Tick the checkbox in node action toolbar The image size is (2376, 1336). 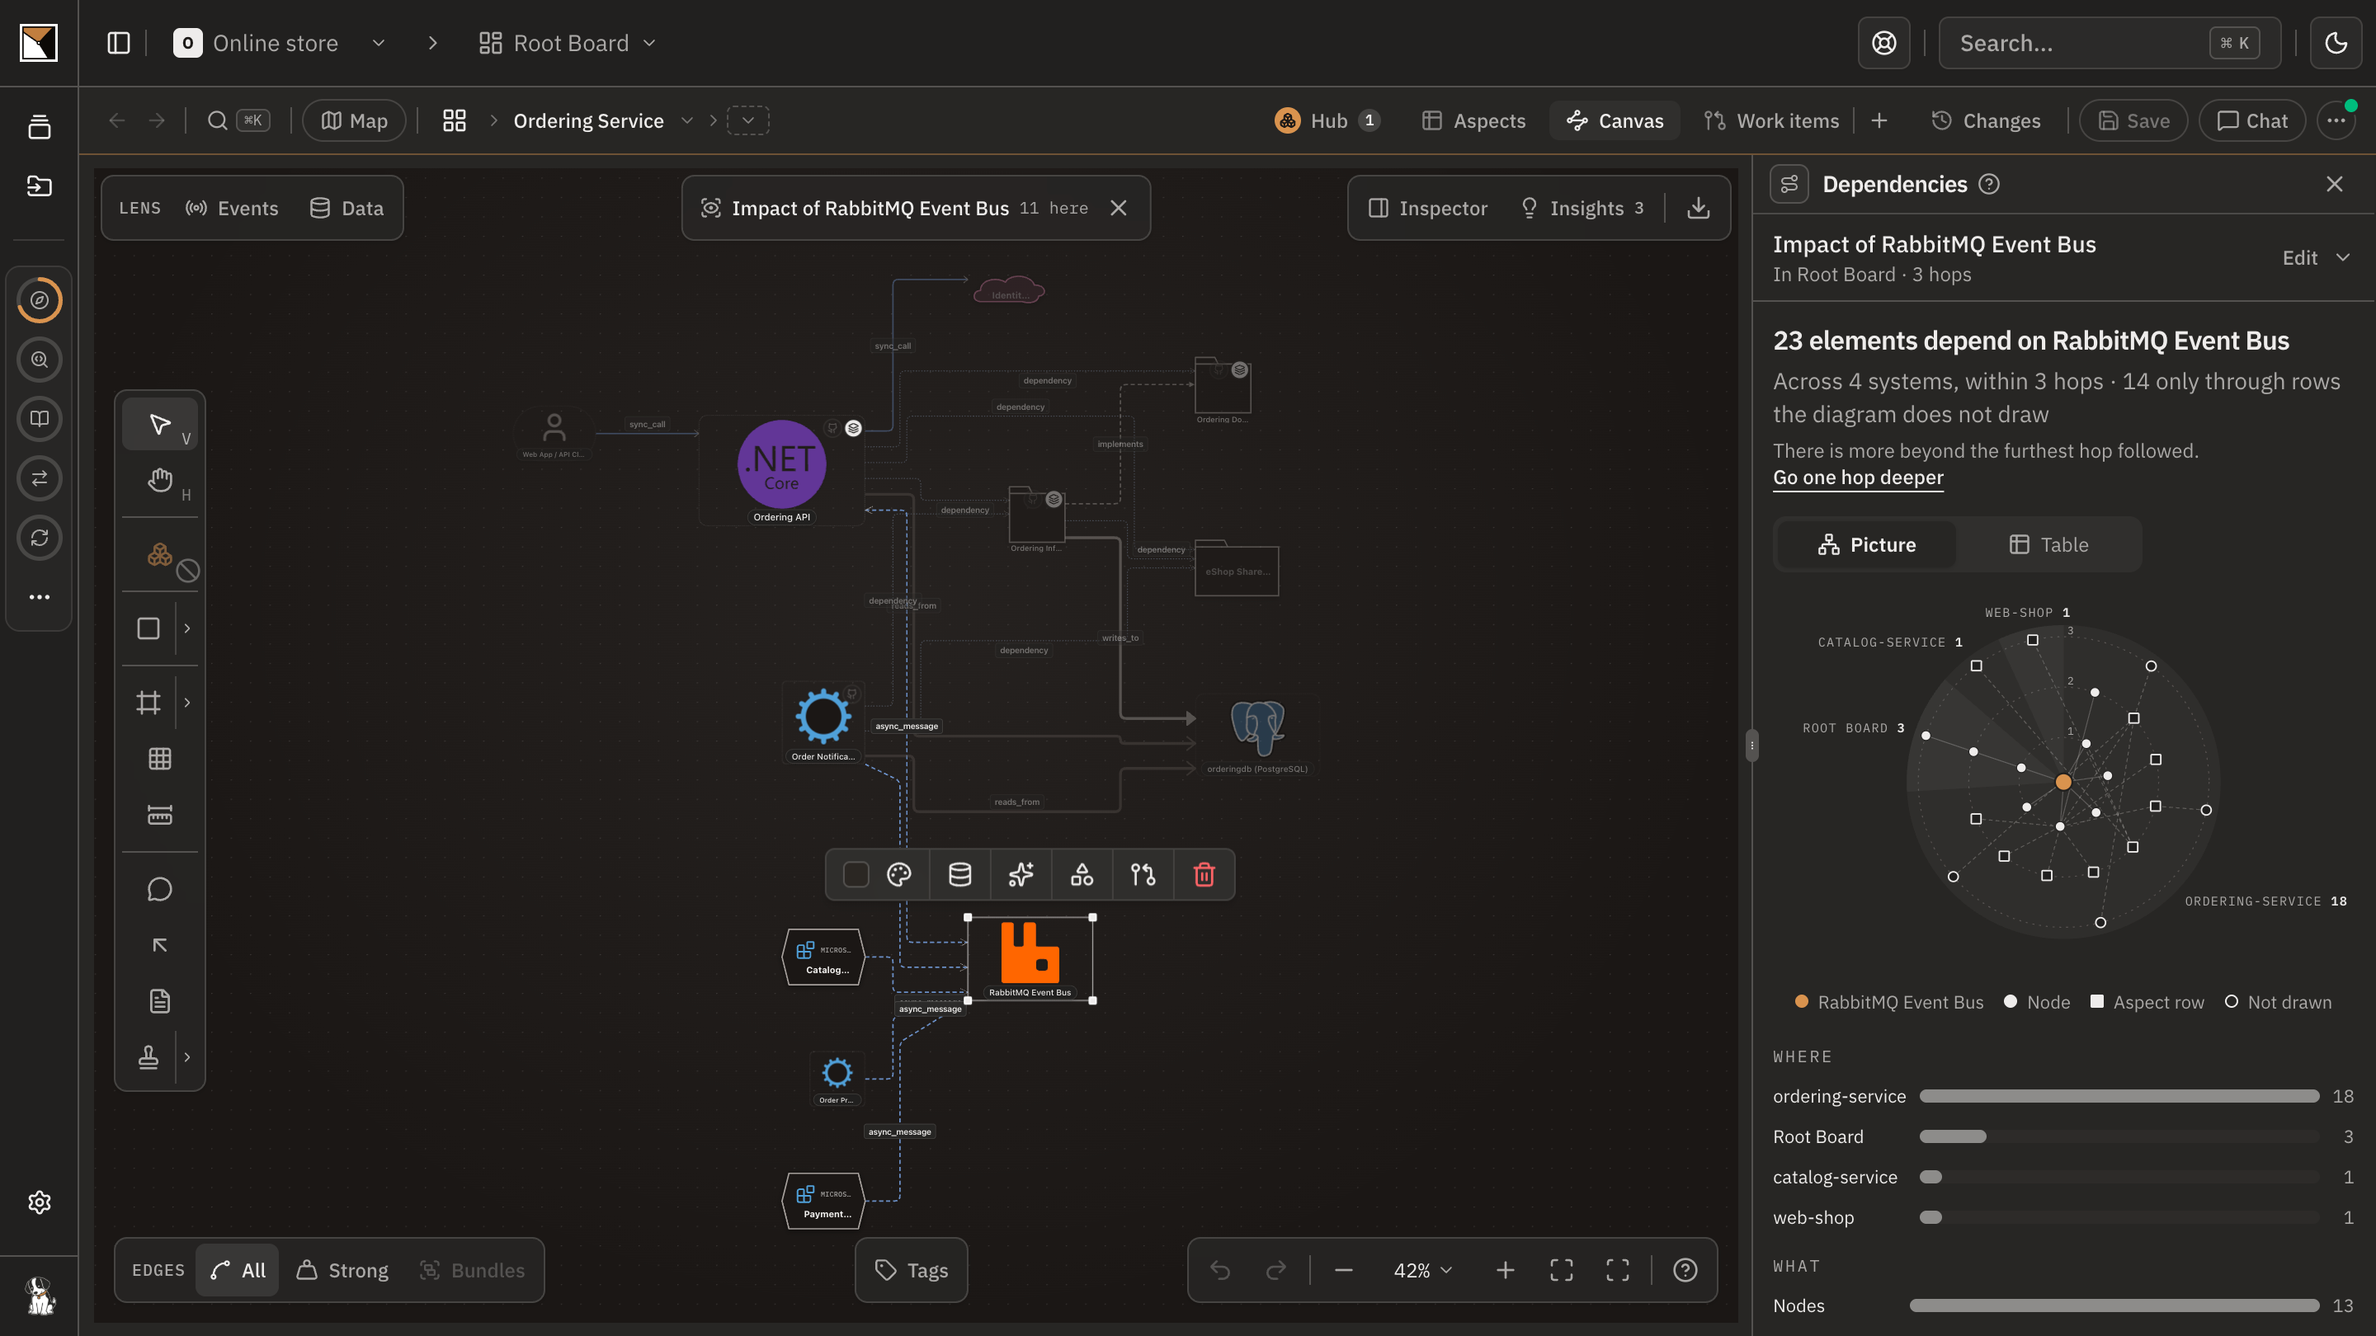pos(856,874)
